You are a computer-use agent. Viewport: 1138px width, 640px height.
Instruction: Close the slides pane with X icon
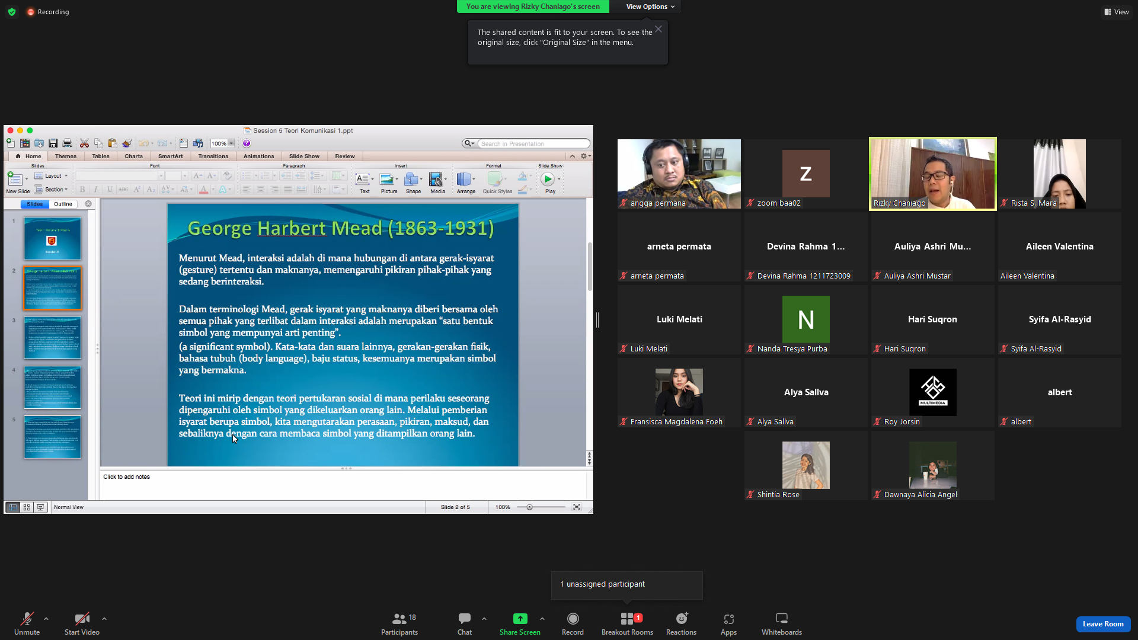[88, 204]
